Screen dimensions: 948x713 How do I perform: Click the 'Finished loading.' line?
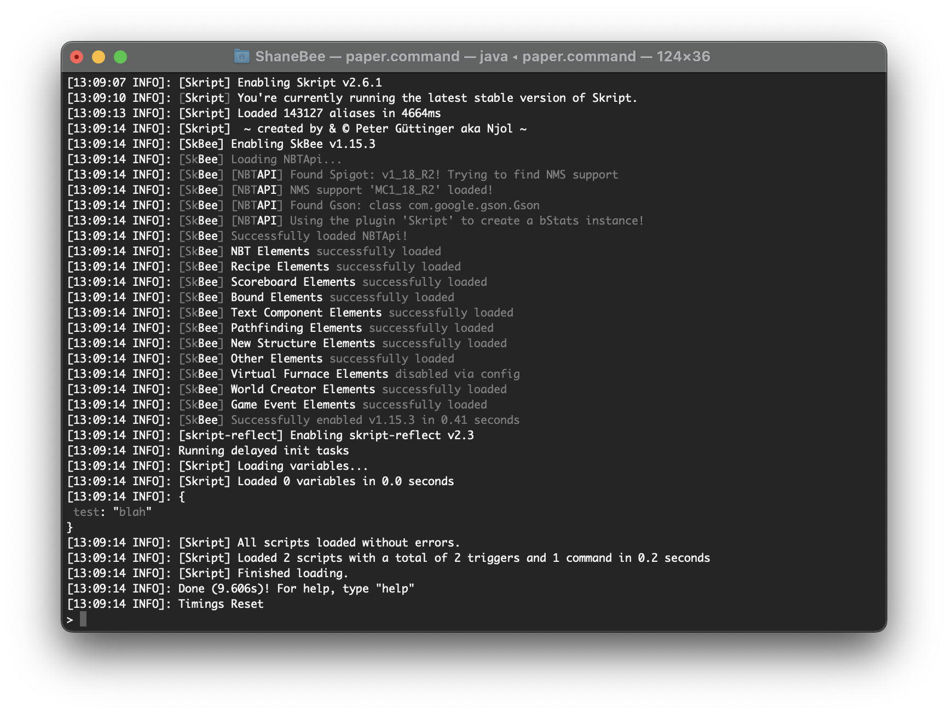click(207, 573)
